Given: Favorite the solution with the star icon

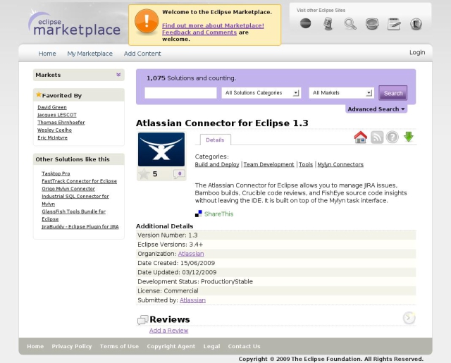Looking at the screenshot, I should pos(144,173).
